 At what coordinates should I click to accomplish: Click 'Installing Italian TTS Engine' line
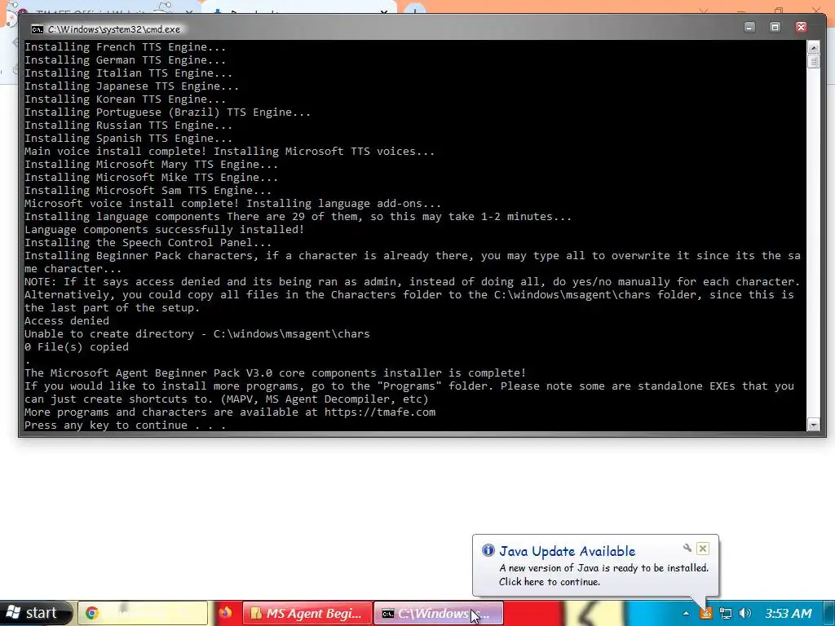[128, 73]
